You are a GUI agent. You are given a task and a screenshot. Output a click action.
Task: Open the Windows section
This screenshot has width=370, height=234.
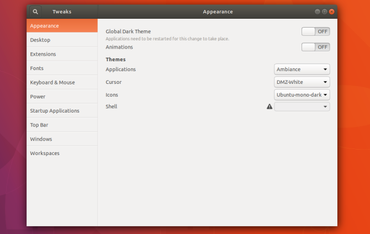click(62, 139)
